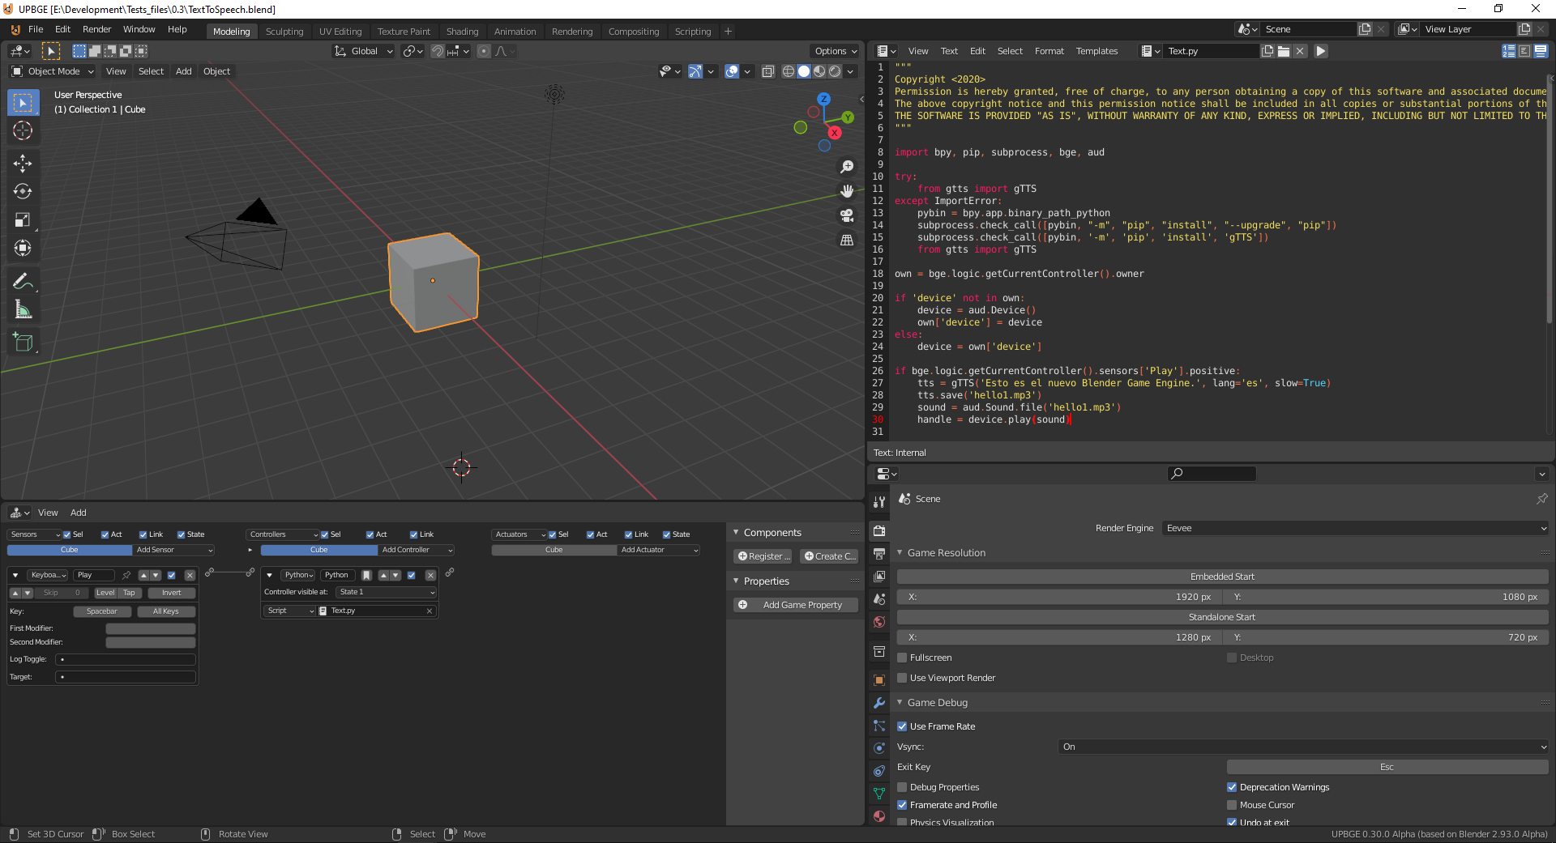Open the text editor Format menu
1556x843 pixels.
pyautogui.click(x=1049, y=51)
